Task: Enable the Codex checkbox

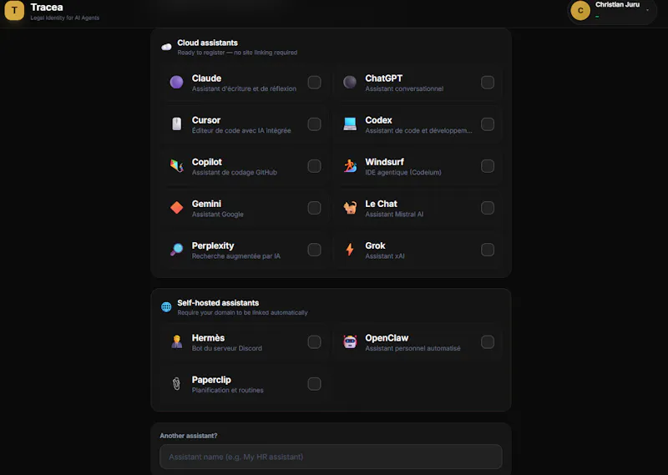Action: click(x=488, y=124)
